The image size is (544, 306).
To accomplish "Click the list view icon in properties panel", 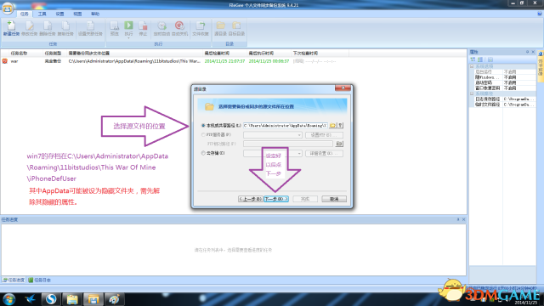I will click(480, 59).
